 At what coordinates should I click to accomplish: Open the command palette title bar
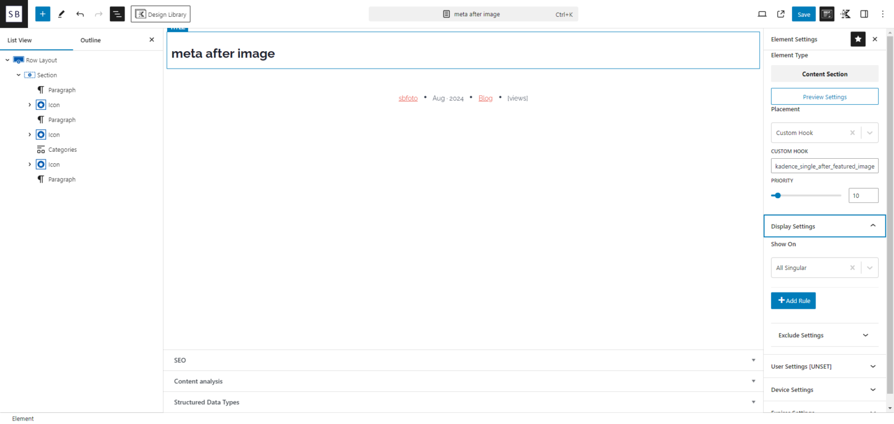473,14
